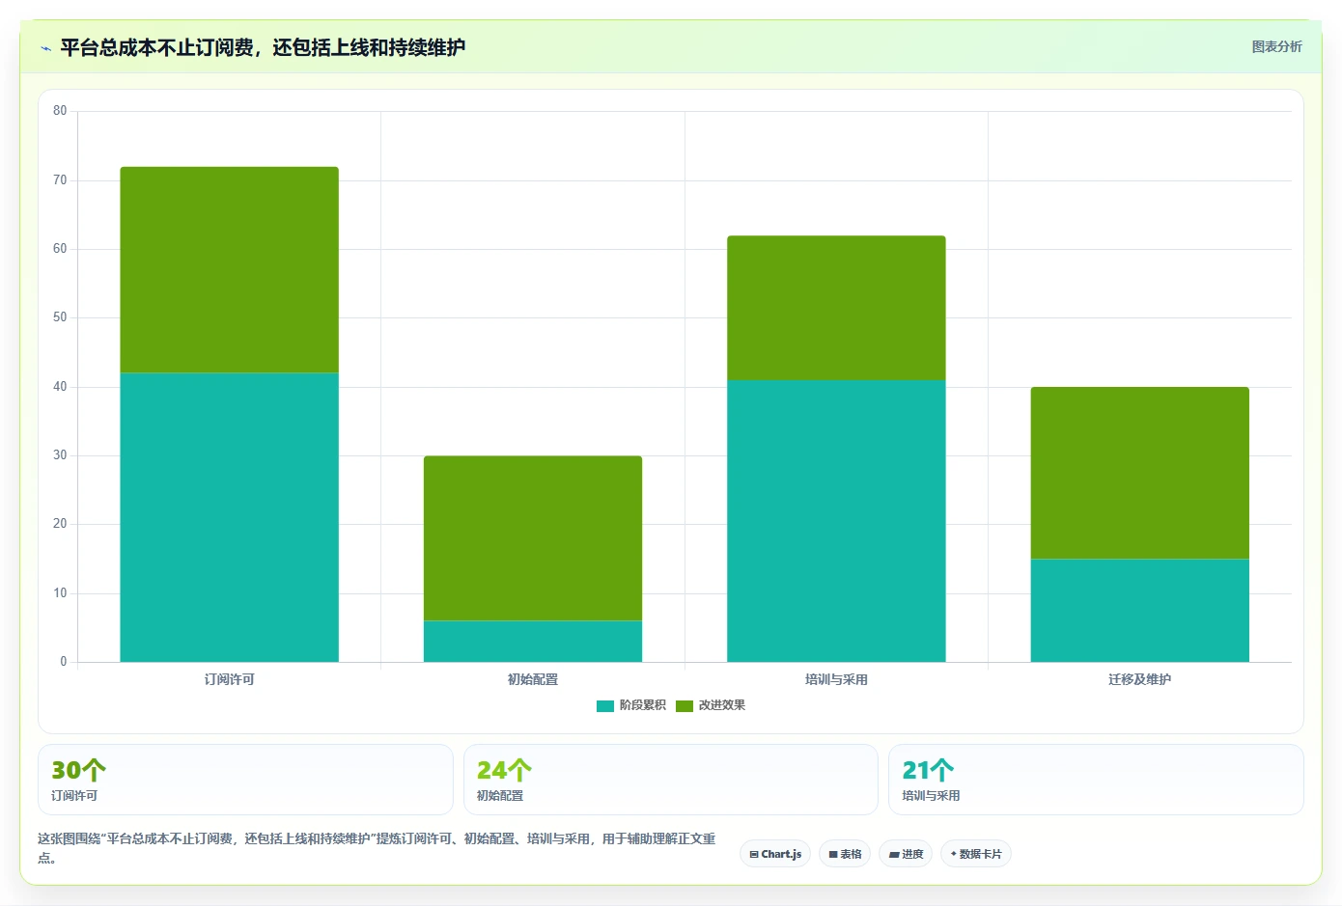Click the 阶段累积 legend label text
1342x906 pixels.
[x=643, y=705]
